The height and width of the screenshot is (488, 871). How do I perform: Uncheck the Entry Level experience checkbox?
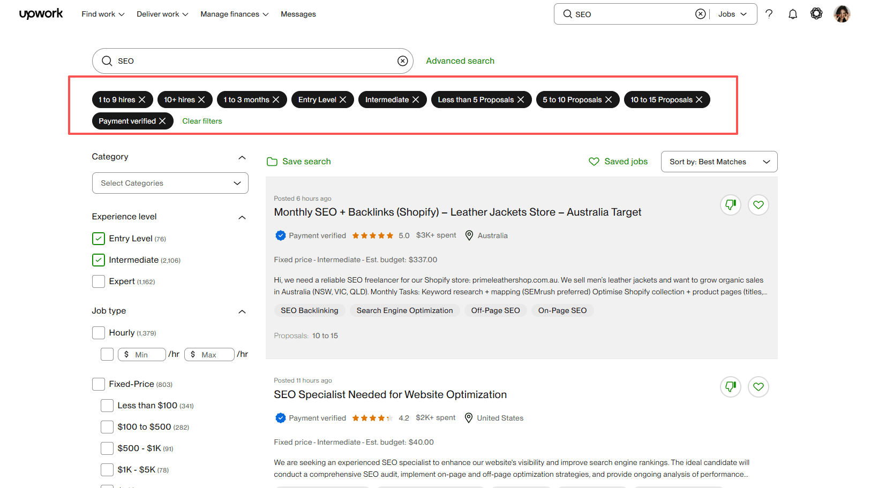(99, 239)
